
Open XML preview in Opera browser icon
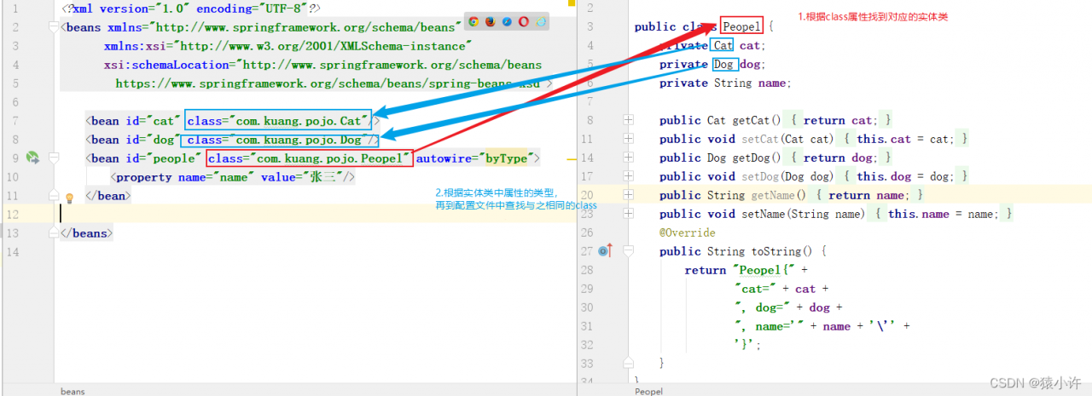[523, 21]
